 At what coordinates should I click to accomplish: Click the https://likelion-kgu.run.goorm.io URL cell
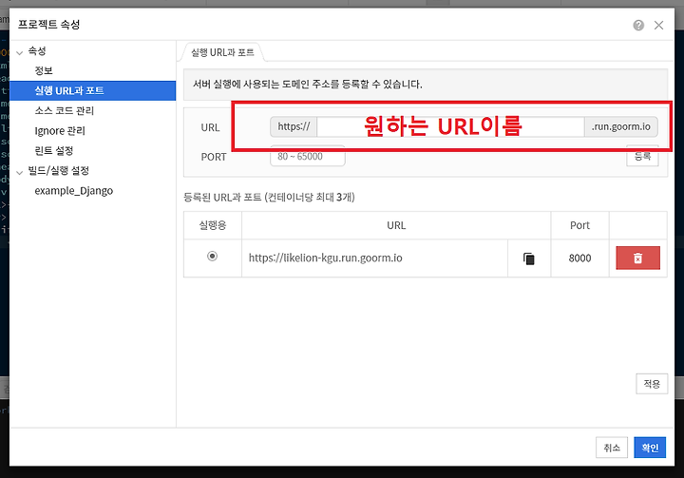tap(374, 258)
